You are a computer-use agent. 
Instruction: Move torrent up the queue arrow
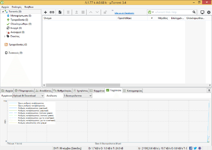pyautogui.click(x=91, y=12)
